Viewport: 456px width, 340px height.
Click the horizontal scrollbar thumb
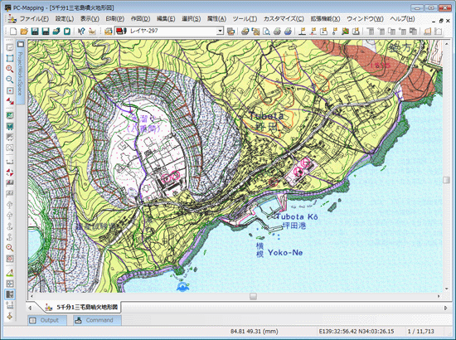(x=253, y=296)
